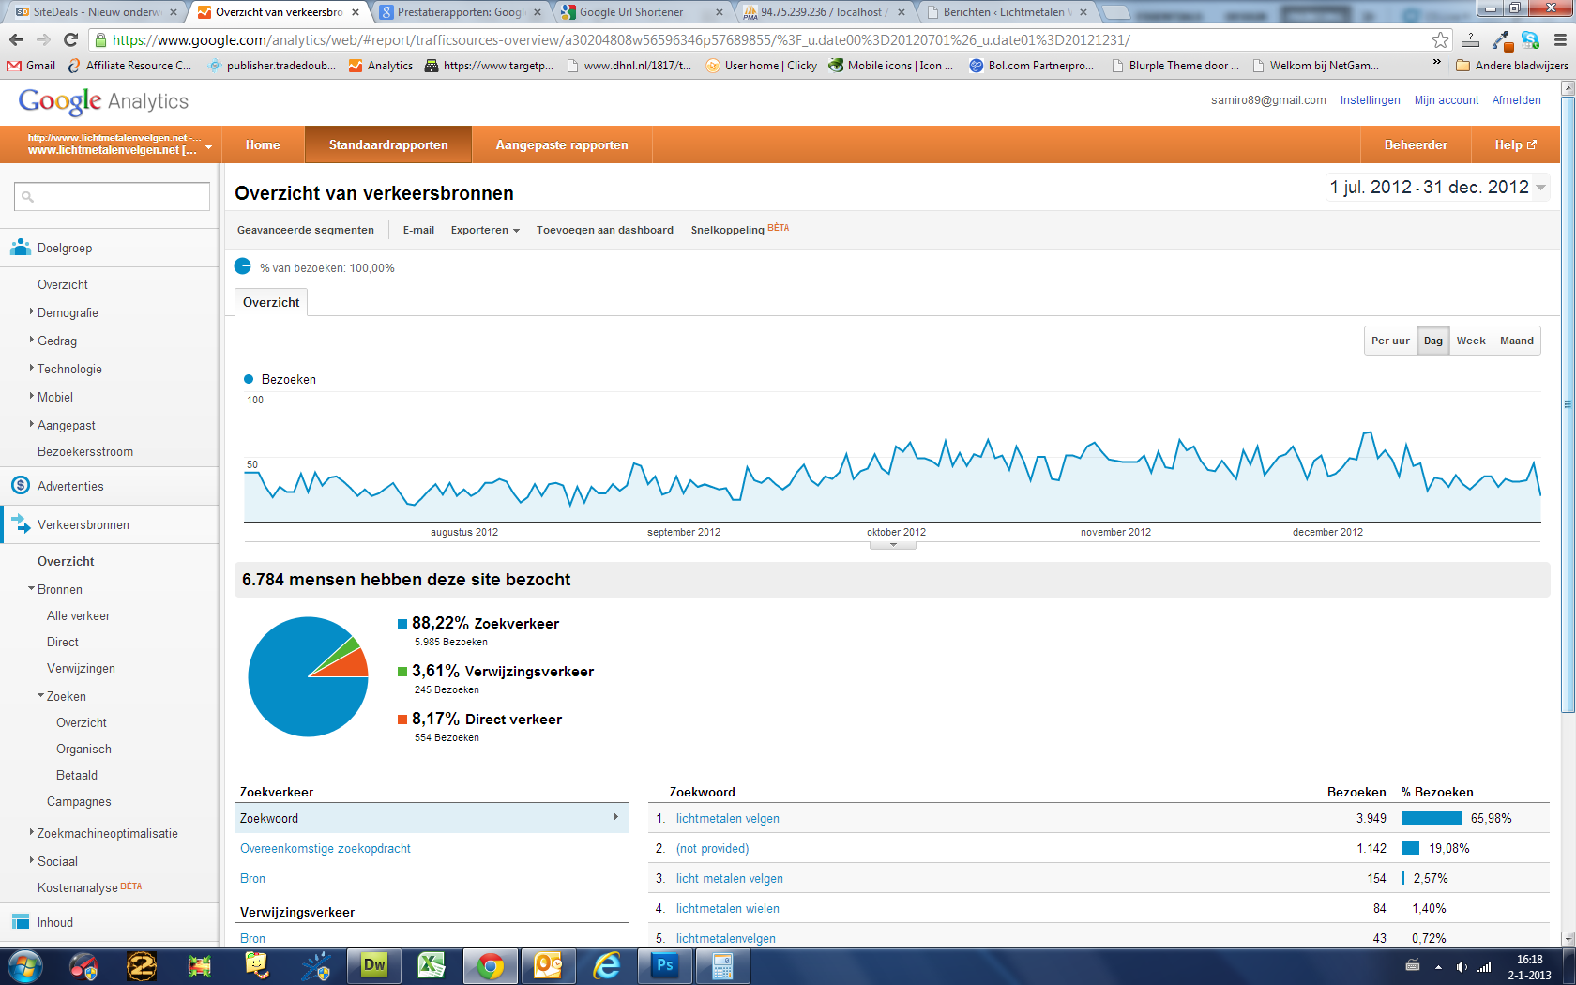
Task: Click the Skype extension icon in the toolbar
Action: [x=1530, y=39]
